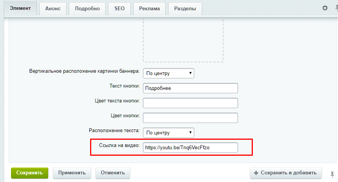Viewport: 338px width, 182px height.
Task: Open the Разделы tab
Action: 185,8
